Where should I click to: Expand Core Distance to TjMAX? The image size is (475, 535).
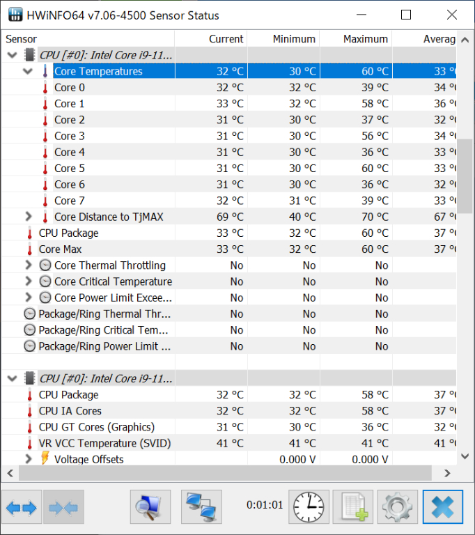tap(29, 217)
